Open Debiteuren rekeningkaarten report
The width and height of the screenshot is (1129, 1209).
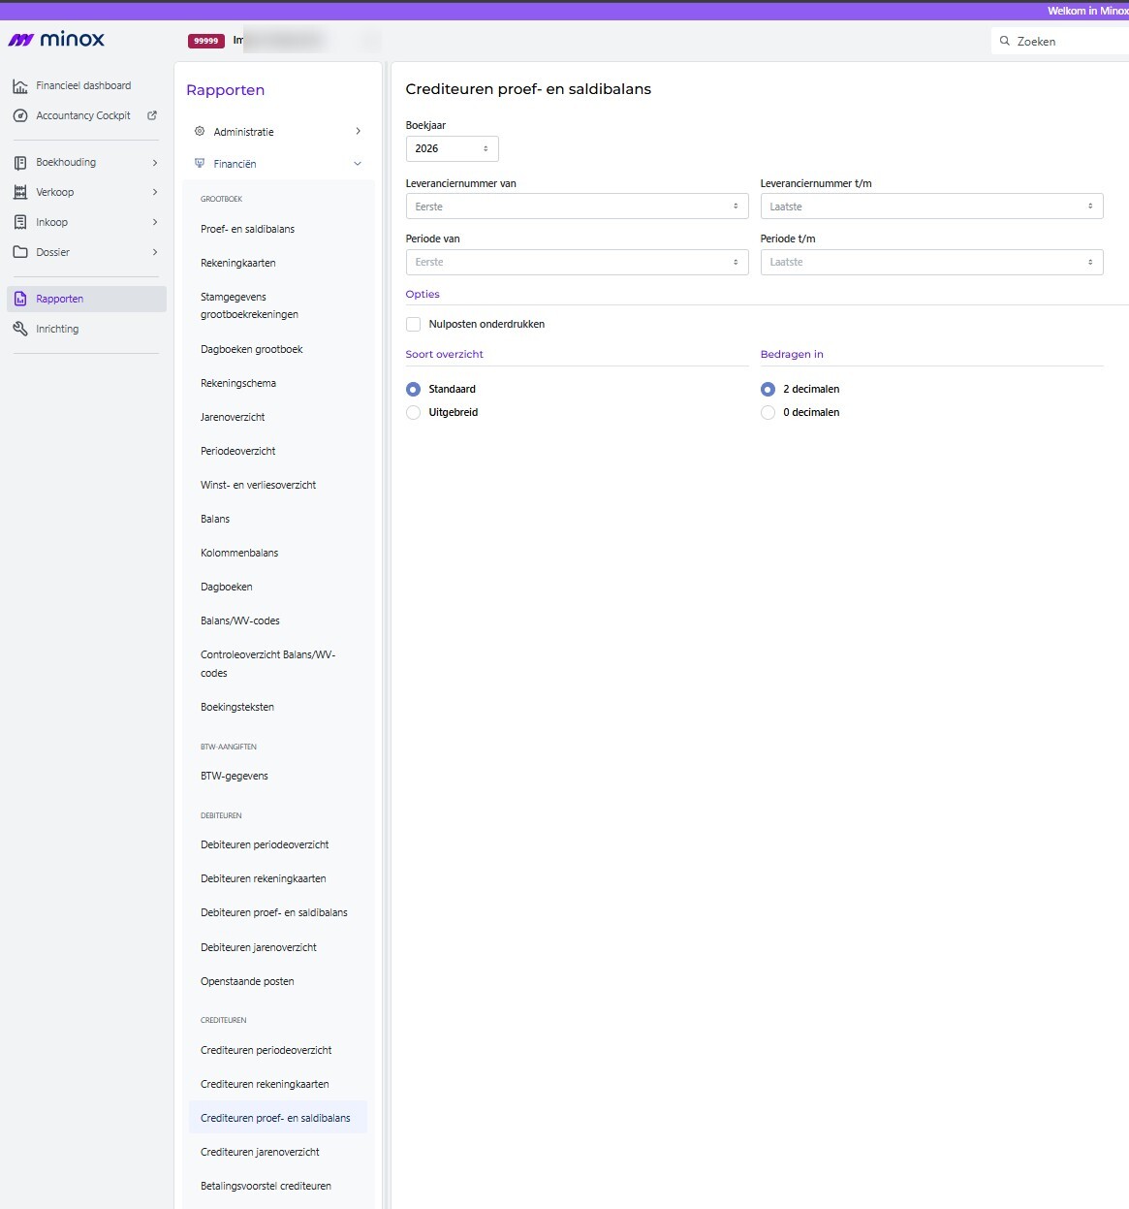tap(264, 878)
